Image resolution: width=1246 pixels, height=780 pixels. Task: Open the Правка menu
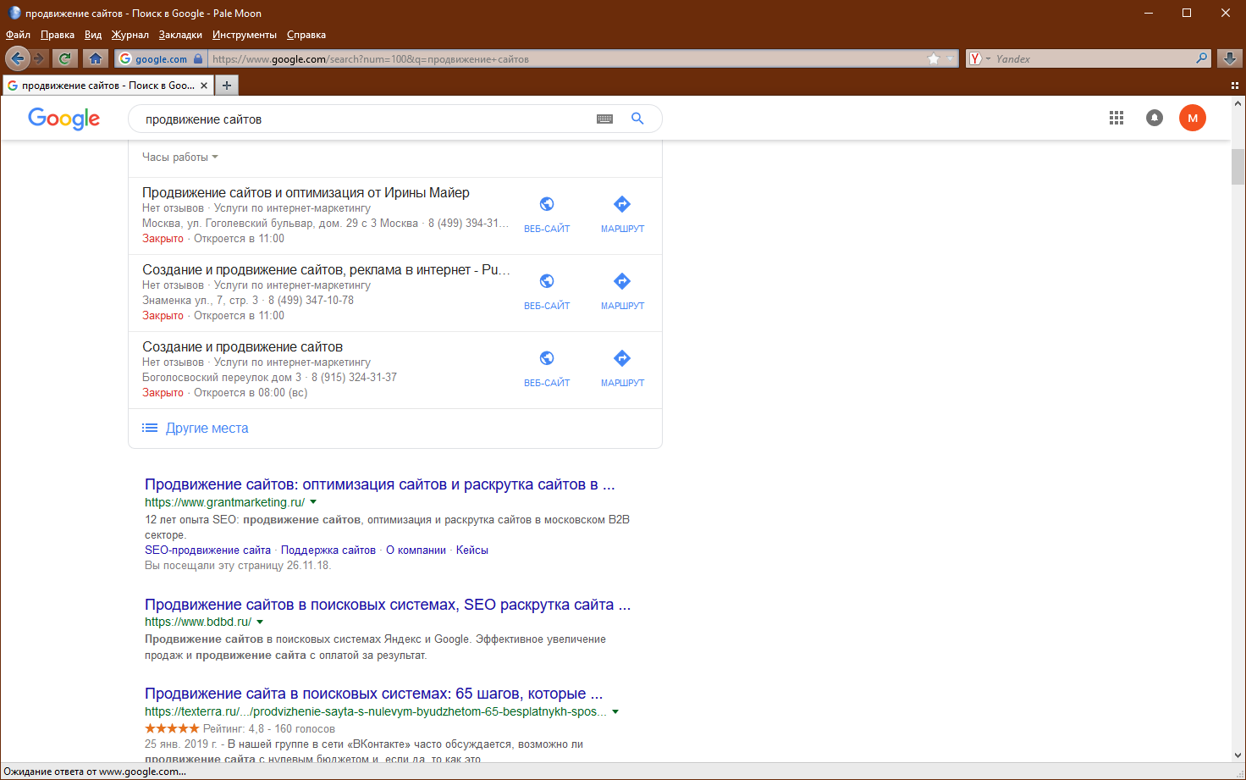58,35
